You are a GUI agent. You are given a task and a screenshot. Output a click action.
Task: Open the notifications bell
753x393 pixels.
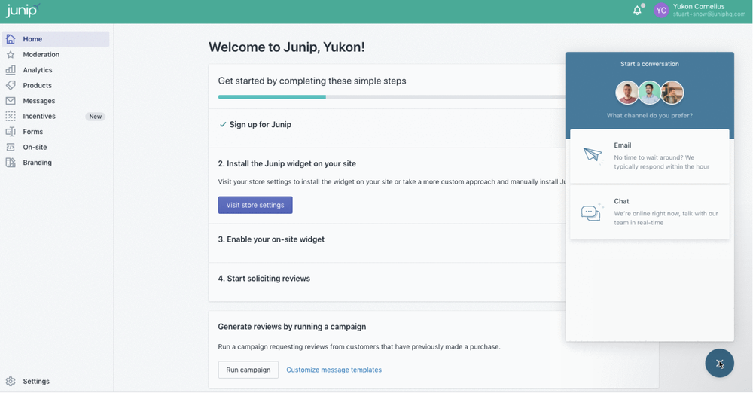[637, 10]
